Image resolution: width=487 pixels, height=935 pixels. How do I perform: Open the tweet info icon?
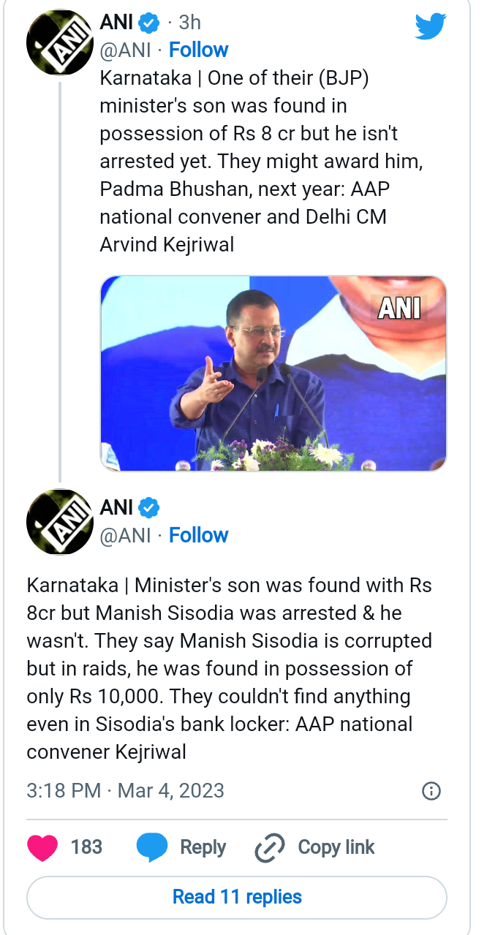pos(431,790)
